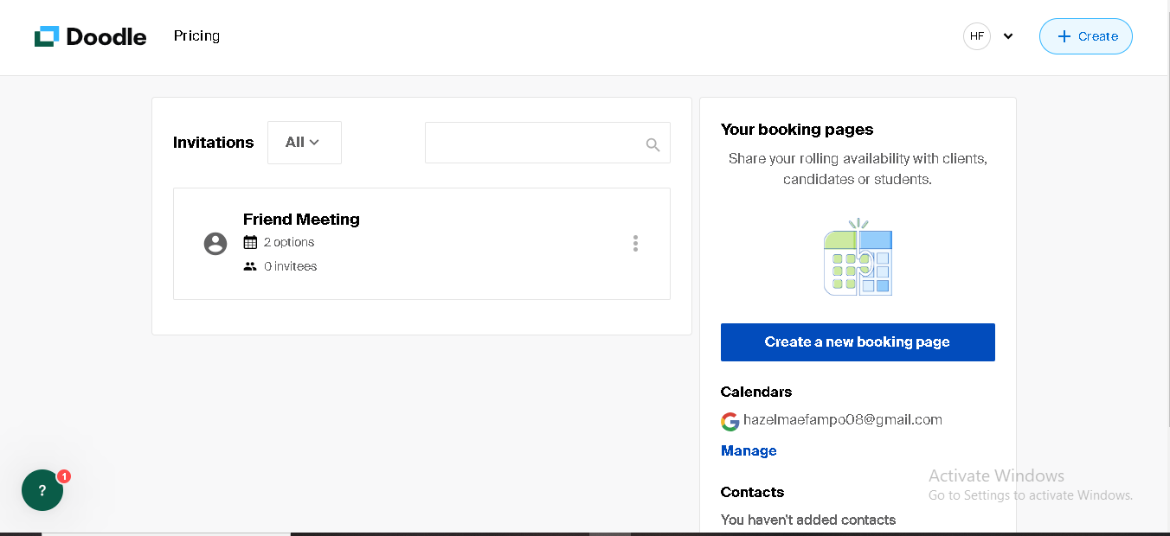Open the Pricing page
Image resolution: width=1170 pixels, height=536 pixels.
click(x=196, y=36)
